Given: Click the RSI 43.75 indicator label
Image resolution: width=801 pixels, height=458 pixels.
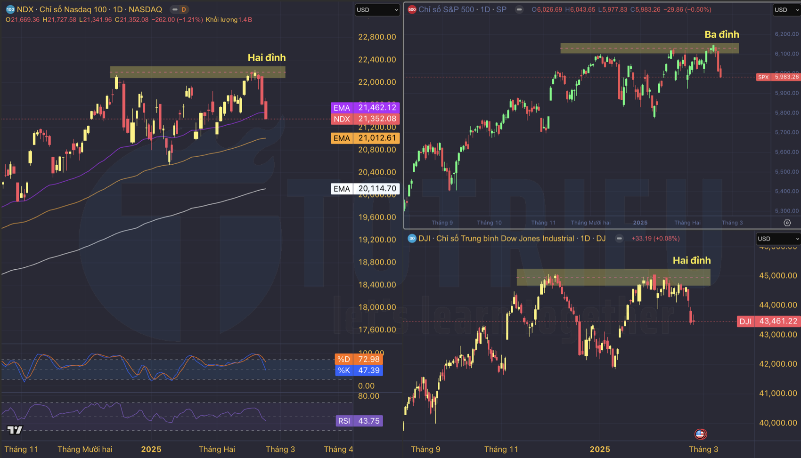Looking at the screenshot, I should 359,421.
